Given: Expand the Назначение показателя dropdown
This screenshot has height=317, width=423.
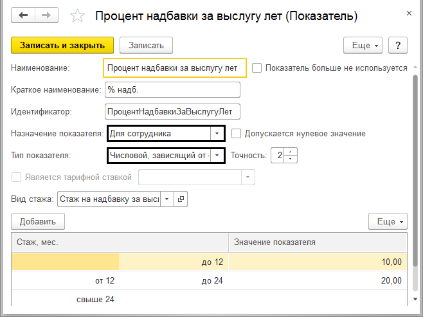Looking at the screenshot, I should tap(218, 134).
